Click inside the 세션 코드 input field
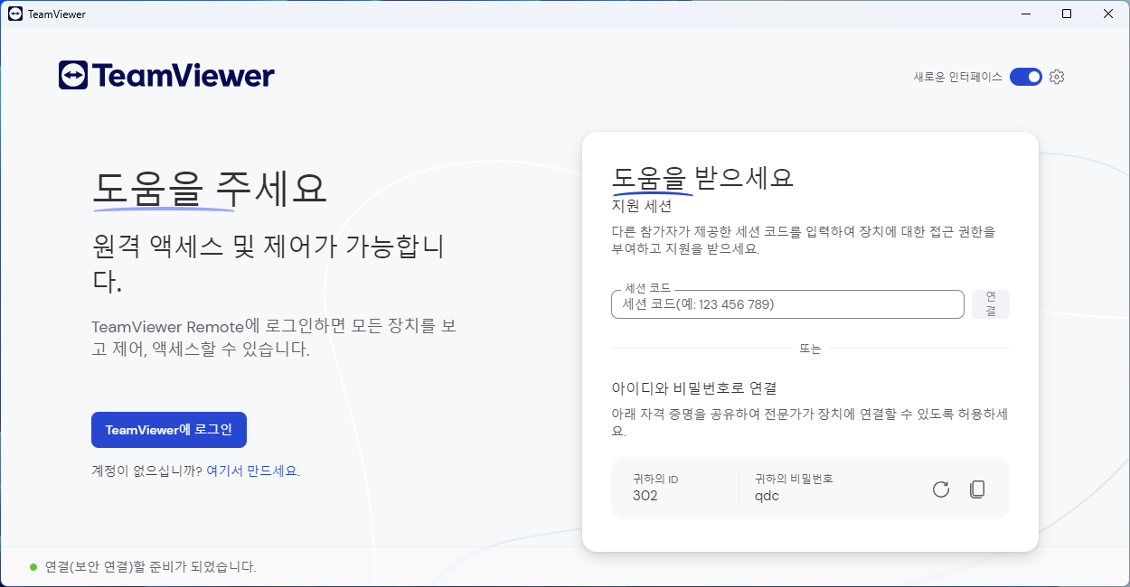The image size is (1130, 587). click(x=786, y=304)
